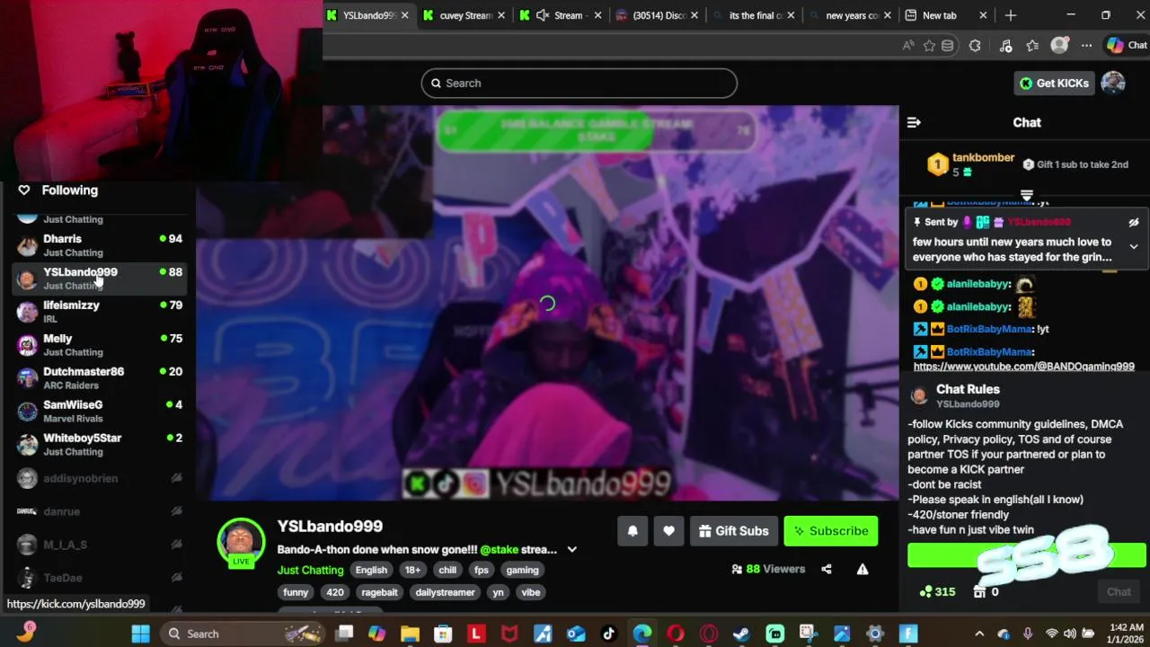
Task: Open the Windows Start menu
Action: [x=141, y=634]
